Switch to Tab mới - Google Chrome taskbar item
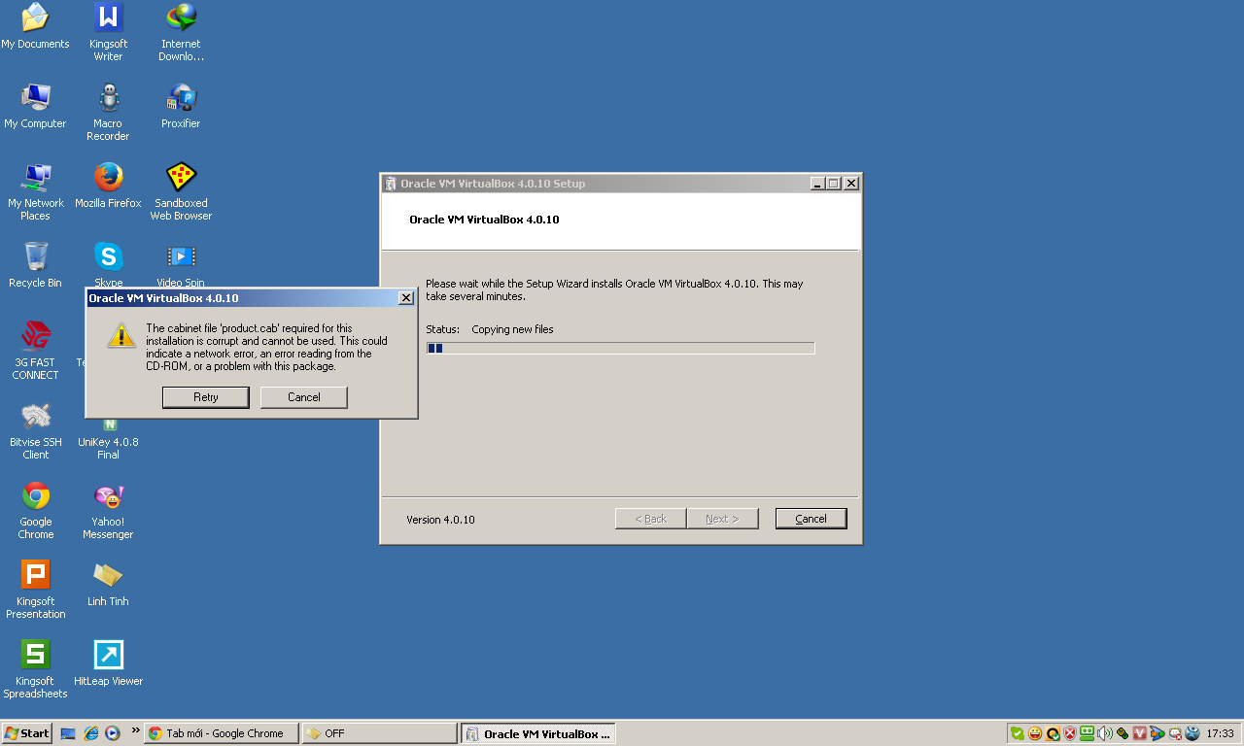This screenshot has width=1244, height=746. (221, 733)
